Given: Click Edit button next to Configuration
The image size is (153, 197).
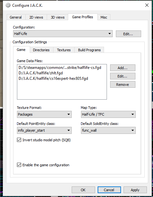Looking at the screenshot, I should point(128,34).
